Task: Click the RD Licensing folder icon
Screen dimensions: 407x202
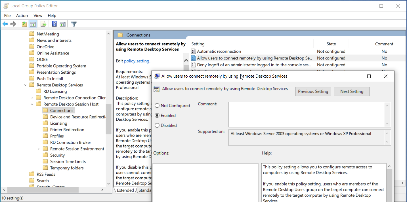Action: [39, 91]
